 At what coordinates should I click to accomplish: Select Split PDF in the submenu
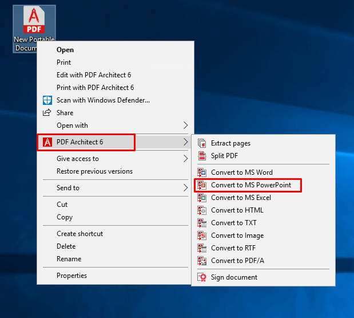coord(263,156)
